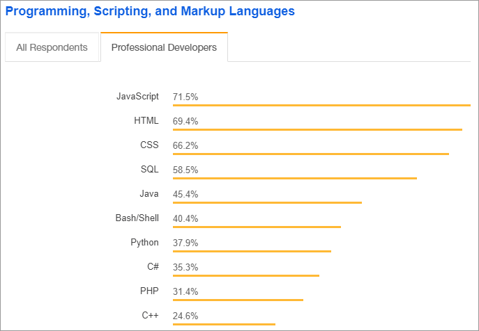The image size is (479, 331).
Task: Click the orange bar under PHP 31.4%
Action: (238, 300)
